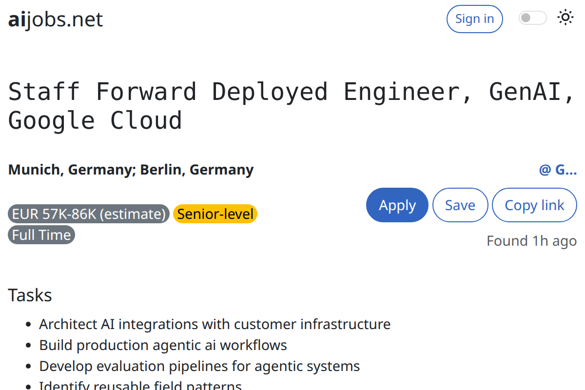Apply to the Google Cloud job

397,205
